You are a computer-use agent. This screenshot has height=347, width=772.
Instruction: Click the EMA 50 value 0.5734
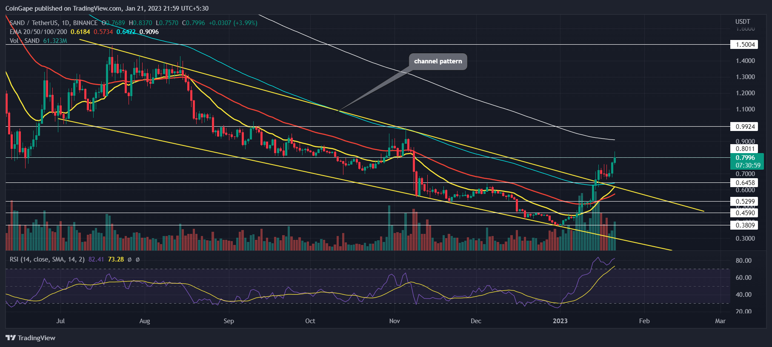(103, 32)
